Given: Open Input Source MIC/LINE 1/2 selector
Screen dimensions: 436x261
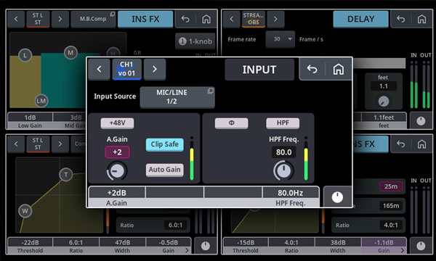Looking at the screenshot, I should (x=177, y=97).
